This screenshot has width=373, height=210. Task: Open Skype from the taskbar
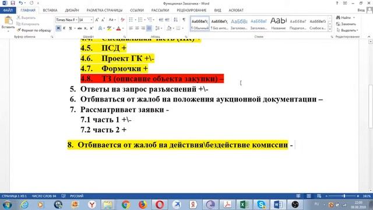pos(261,205)
